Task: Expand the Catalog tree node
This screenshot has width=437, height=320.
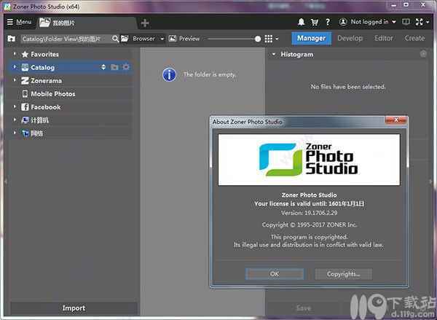Action: click(x=15, y=67)
